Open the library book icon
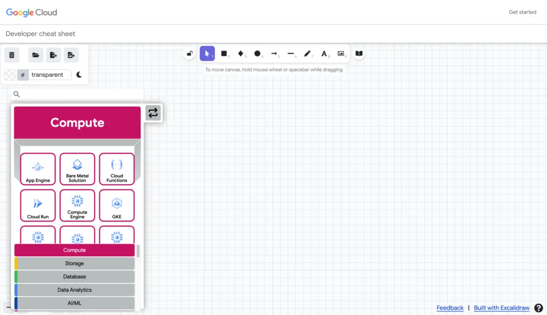This screenshot has height=315, width=547. tap(359, 54)
